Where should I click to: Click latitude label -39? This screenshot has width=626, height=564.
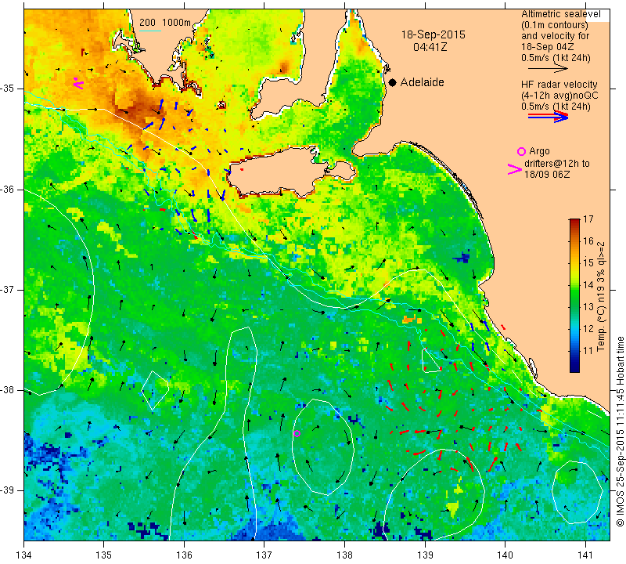point(8,490)
